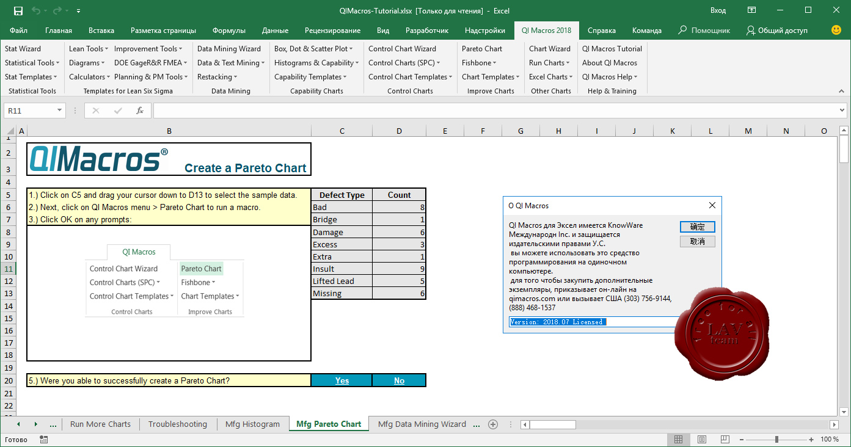Open the Customize Quick Access Toolbar arrow

pyautogui.click(x=79, y=11)
